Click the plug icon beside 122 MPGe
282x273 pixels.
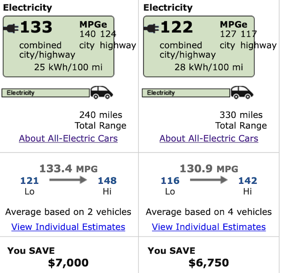(152, 29)
